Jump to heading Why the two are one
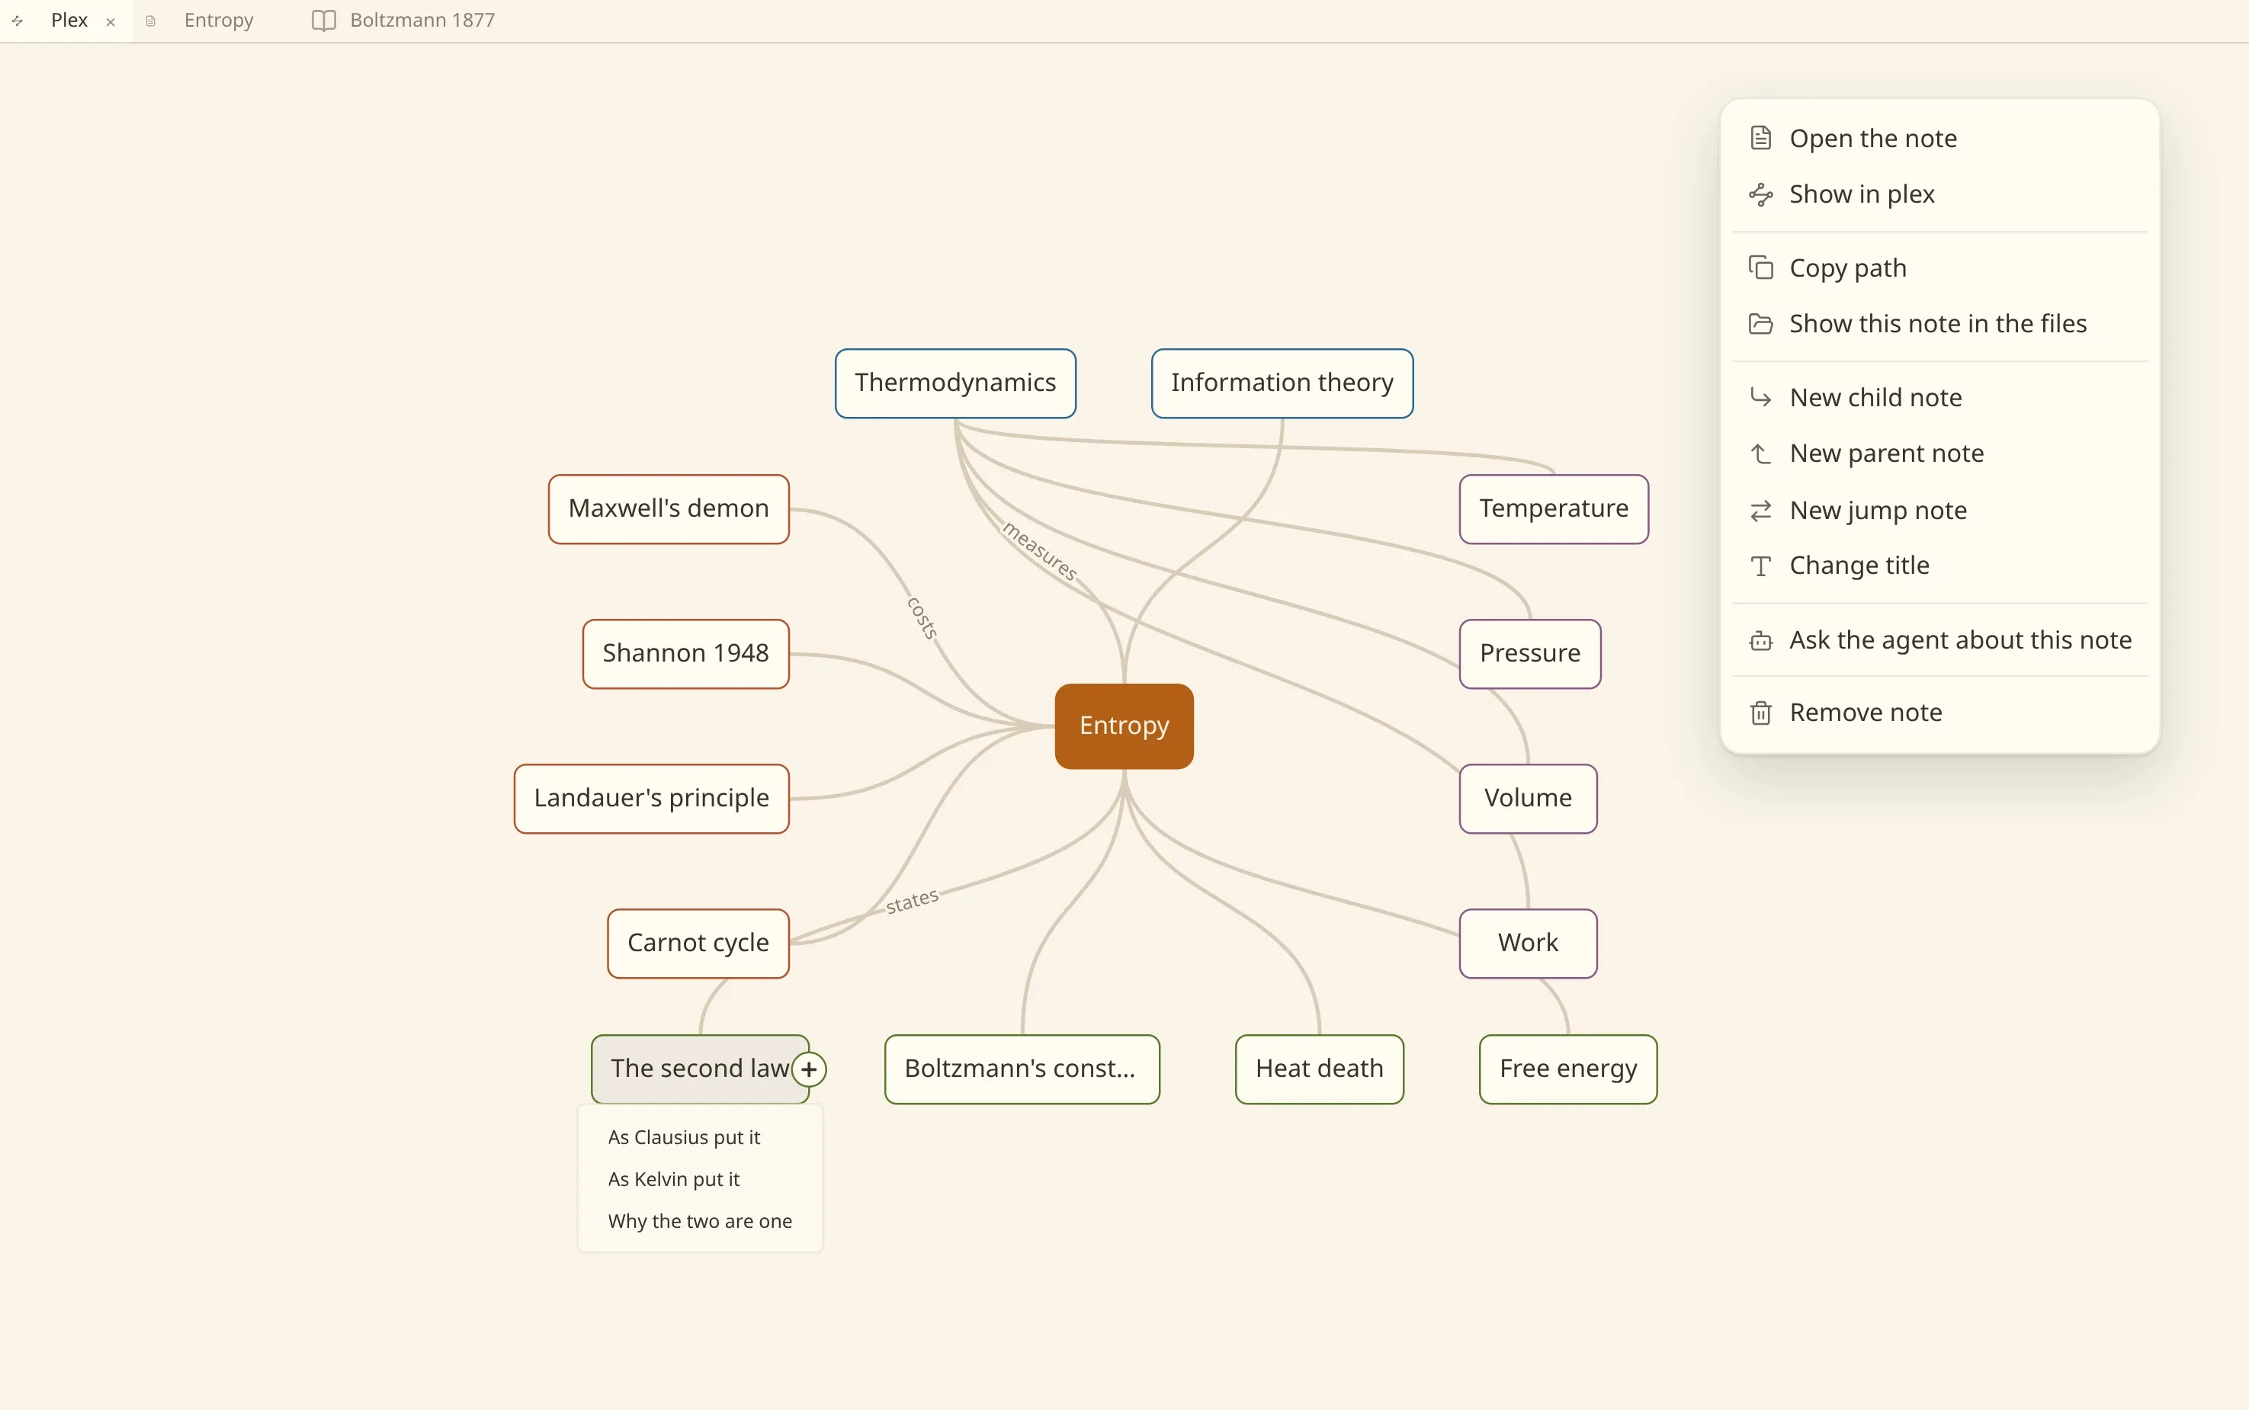Image resolution: width=2249 pixels, height=1410 pixels. point(700,1221)
